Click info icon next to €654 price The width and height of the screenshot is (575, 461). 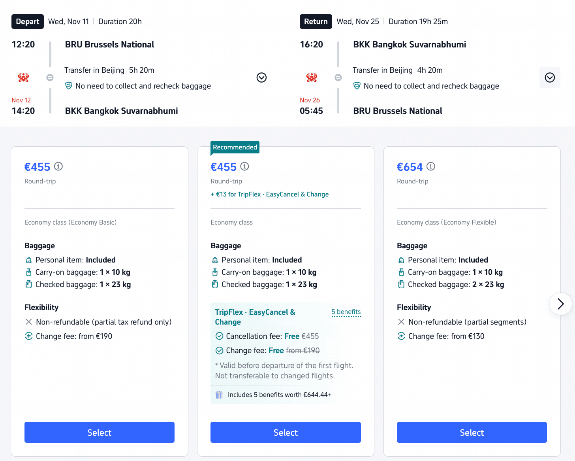click(x=431, y=166)
